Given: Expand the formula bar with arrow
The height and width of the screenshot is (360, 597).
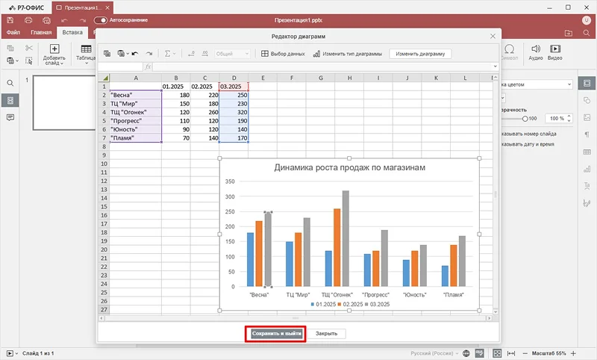Looking at the screenshot, I should [x=495, y=66].
